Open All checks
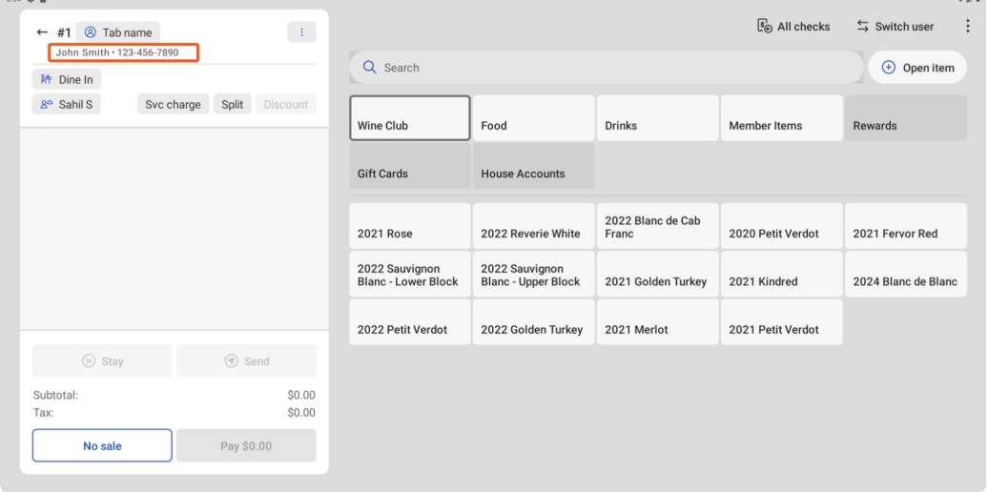This screenshot has height=492, width=988. [x=793, y=27]
